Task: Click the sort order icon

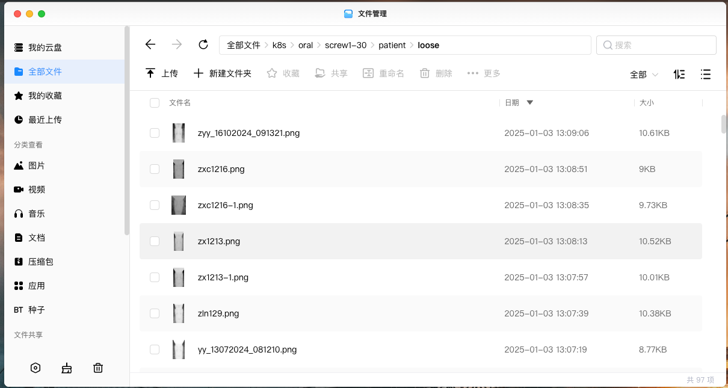Action: (x=679, y=75)
